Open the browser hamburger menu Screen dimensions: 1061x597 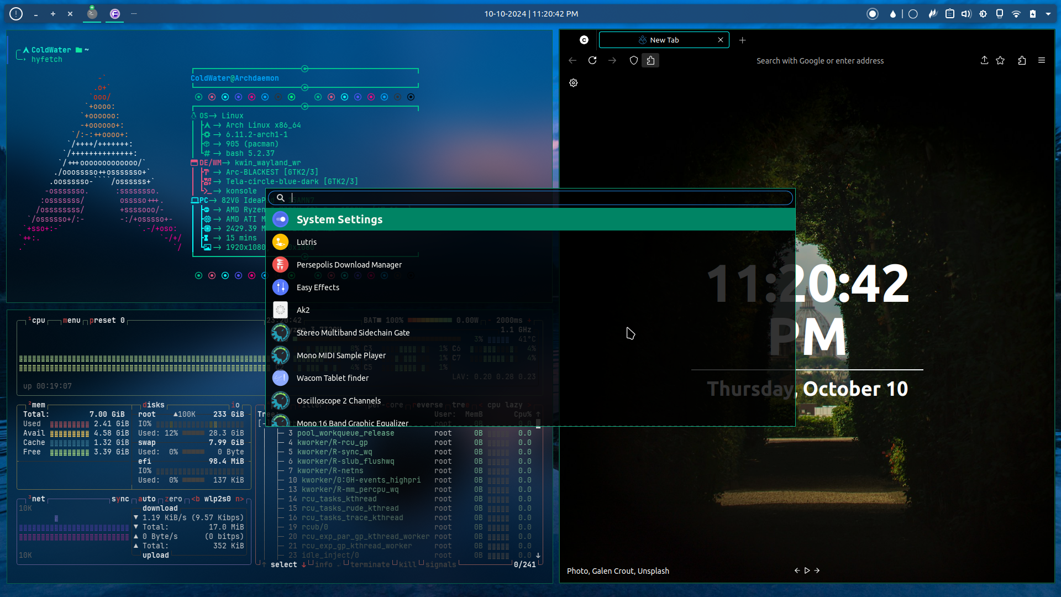pyautogui.click(x=1042, y=61)
